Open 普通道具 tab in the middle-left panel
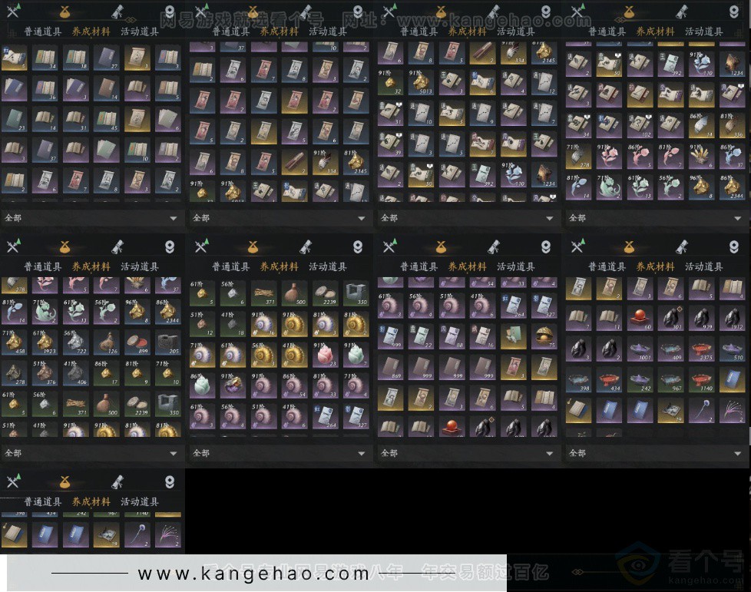751x592 pixels. 43,266
